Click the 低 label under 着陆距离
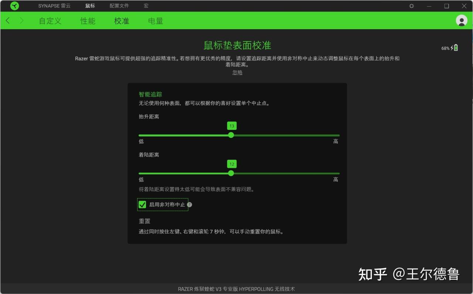 (x=141, y=180)
